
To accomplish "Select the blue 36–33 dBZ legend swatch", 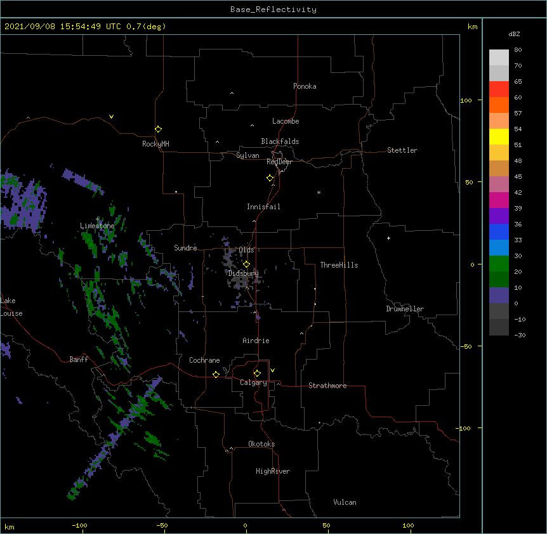I will 499,232.
